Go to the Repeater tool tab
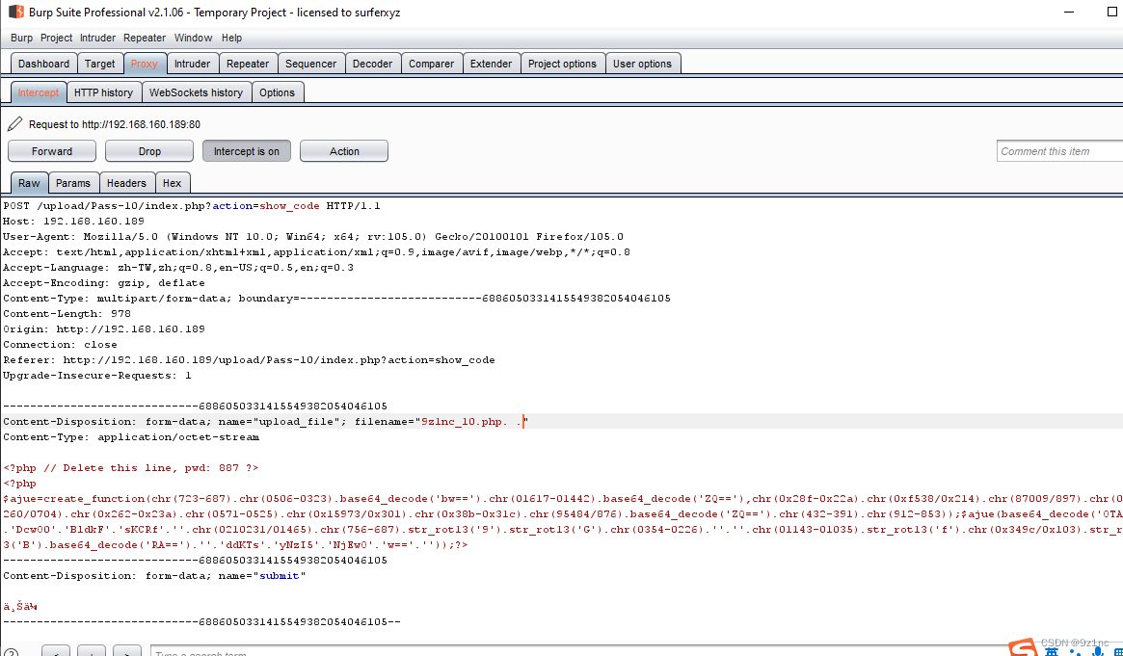 coord(248,64)
